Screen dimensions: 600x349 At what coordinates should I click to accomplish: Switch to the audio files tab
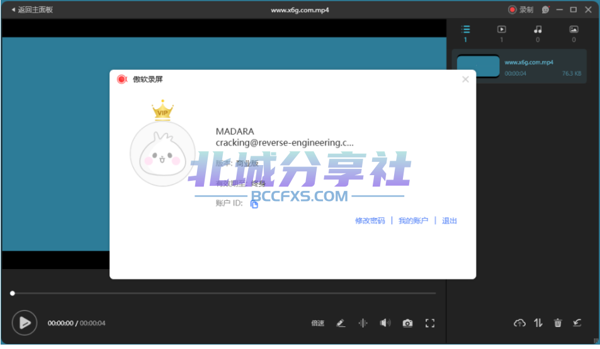tap(538, 33)
